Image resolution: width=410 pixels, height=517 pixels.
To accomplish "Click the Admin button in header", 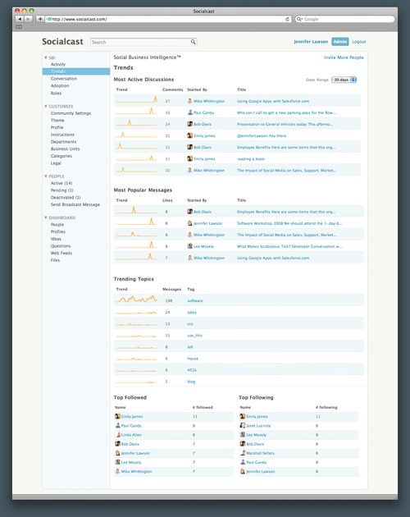I will [339, 42].
